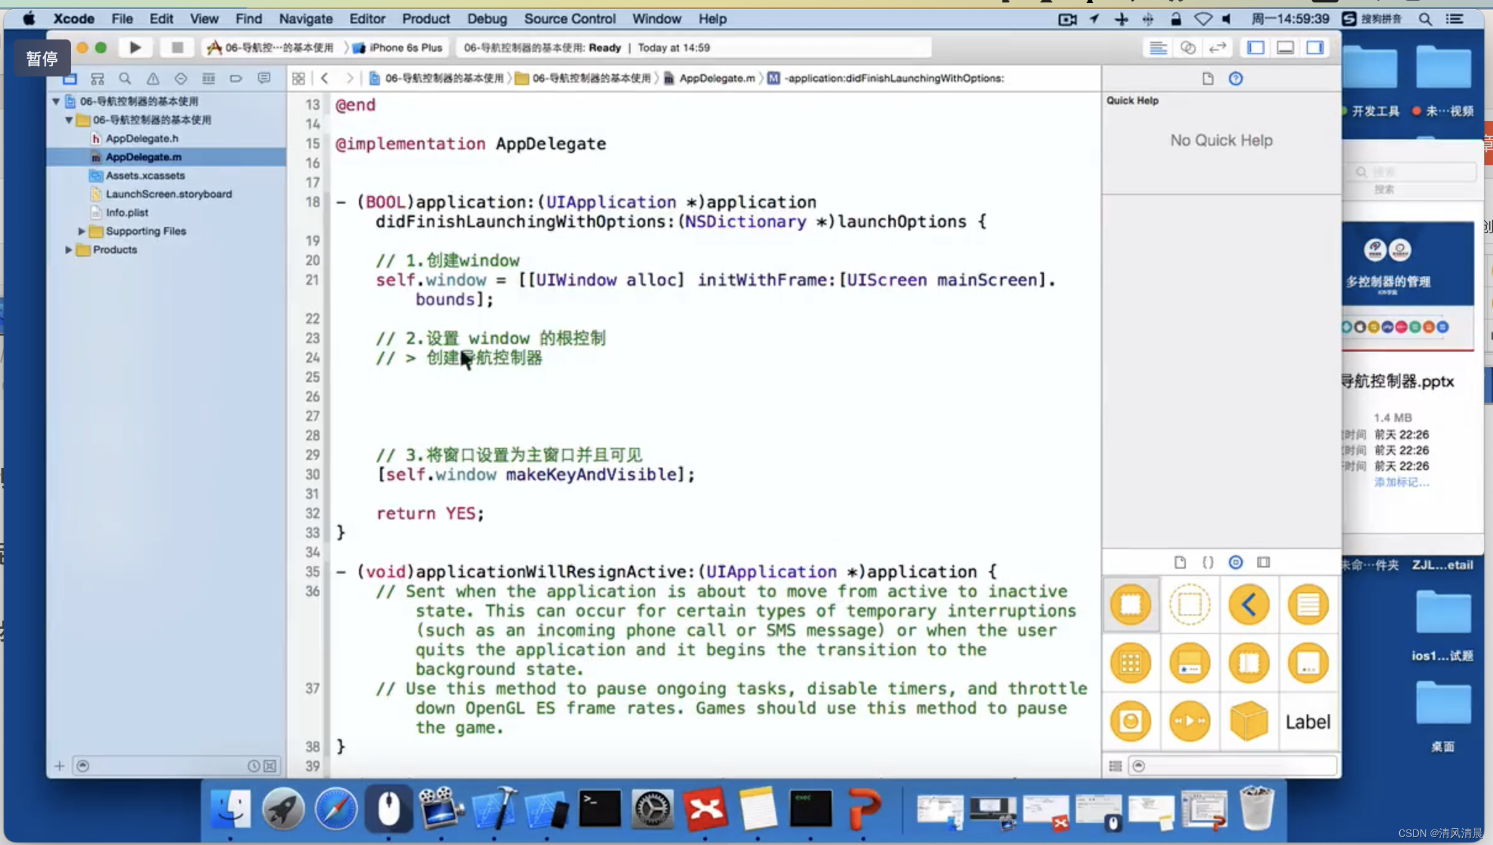Expand the Products group
This screenshot has height=845, width=1493.
pyautogui.click(x=68, y=250)
